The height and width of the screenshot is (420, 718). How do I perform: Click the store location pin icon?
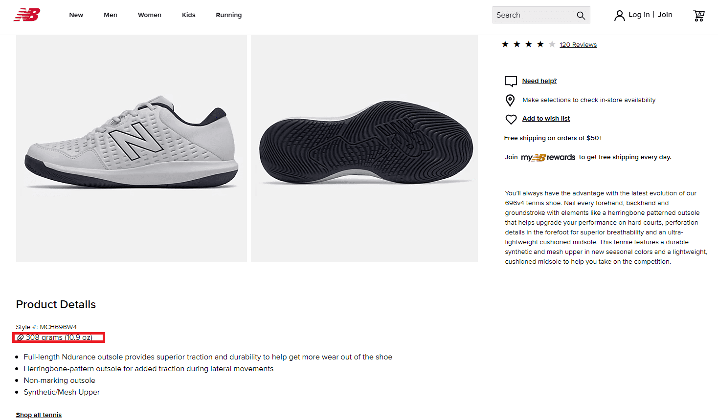click(510, 100)
